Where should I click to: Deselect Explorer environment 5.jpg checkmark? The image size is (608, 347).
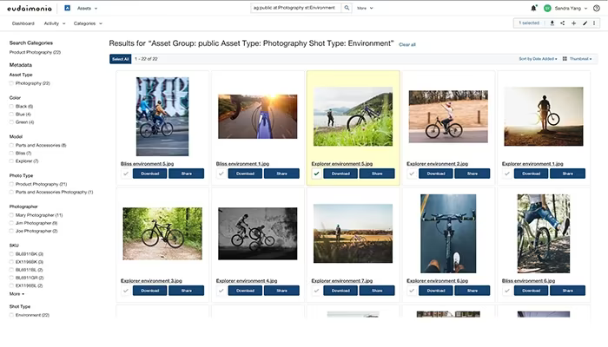point(316,173)
